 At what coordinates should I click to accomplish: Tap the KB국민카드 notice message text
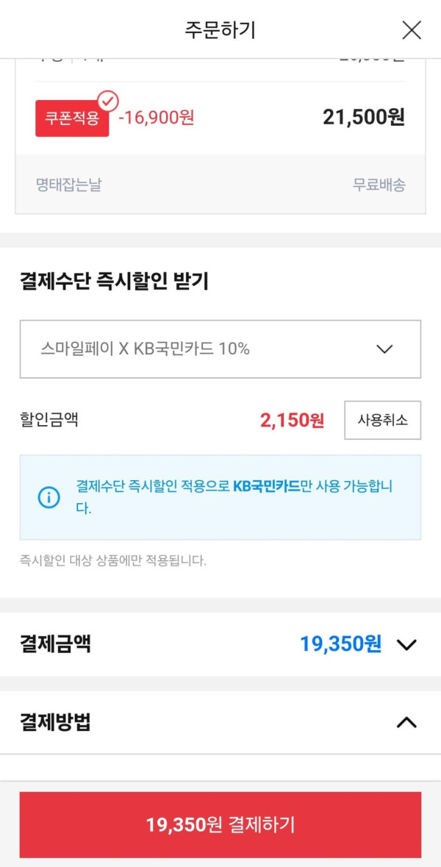[235, 496]
